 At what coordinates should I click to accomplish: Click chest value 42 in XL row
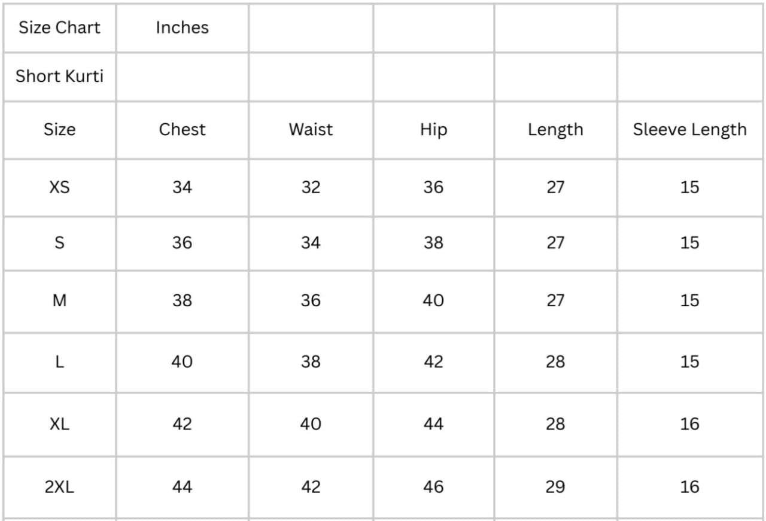coord(182,424)
